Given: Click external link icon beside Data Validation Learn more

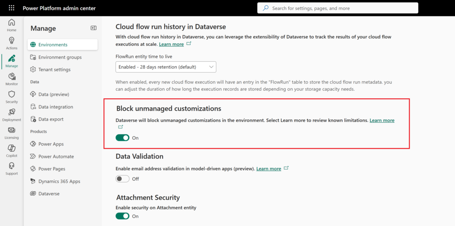Looking at the screenshot, I should click(x=286, y=168).
